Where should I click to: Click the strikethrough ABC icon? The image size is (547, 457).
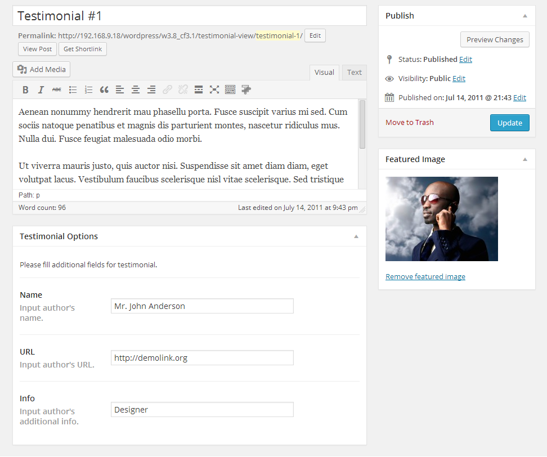click(57, 89)
